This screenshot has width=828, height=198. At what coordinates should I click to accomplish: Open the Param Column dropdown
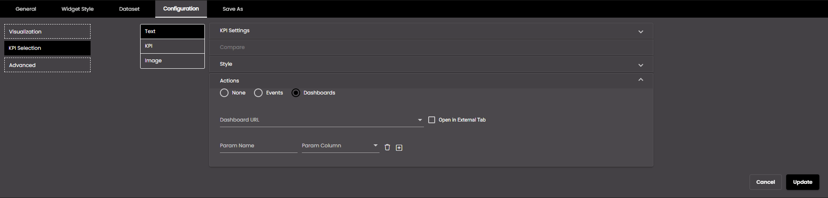[x=341, y=146]
